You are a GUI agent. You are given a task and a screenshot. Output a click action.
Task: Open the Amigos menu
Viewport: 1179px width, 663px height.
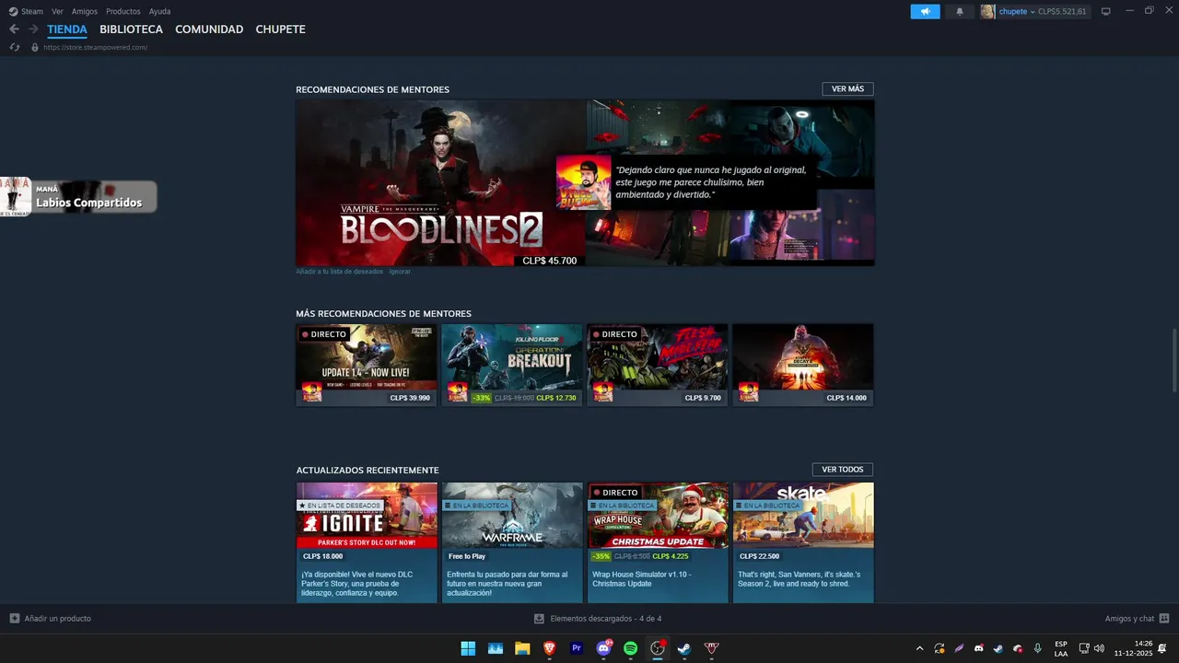[85, 11]
